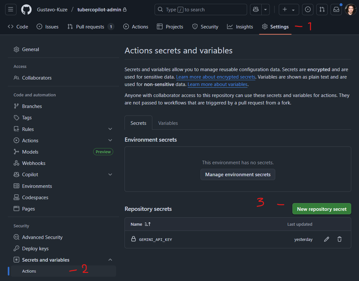Click the people icon beside Collaborators
Viewport: 359px width, 281px height.
coord(16,78)
